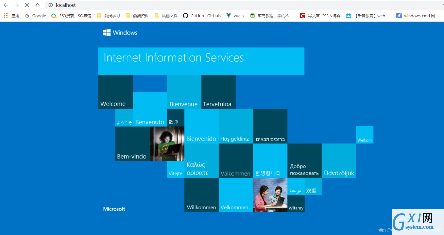Click the Welcome tile
The height and width of the screenshot is (235, 444).
115,92
